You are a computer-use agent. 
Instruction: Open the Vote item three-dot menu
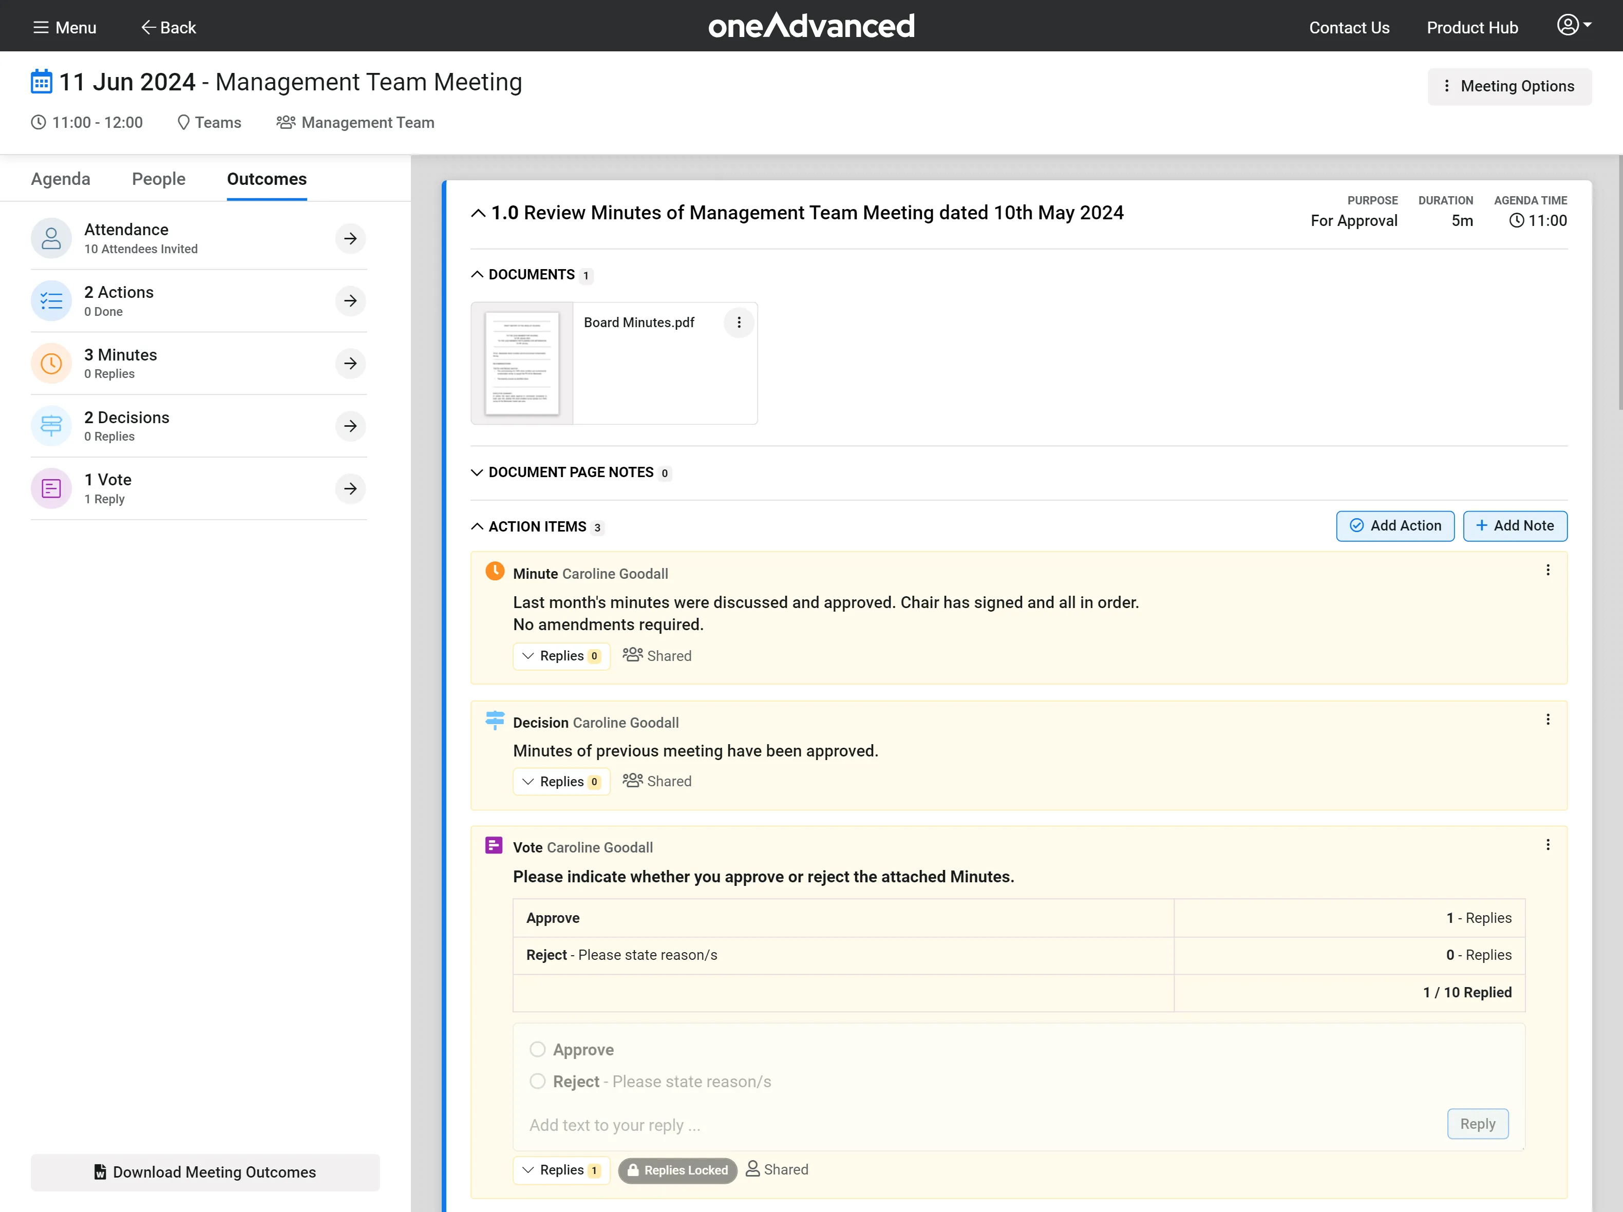click(x=1547, y=845)
